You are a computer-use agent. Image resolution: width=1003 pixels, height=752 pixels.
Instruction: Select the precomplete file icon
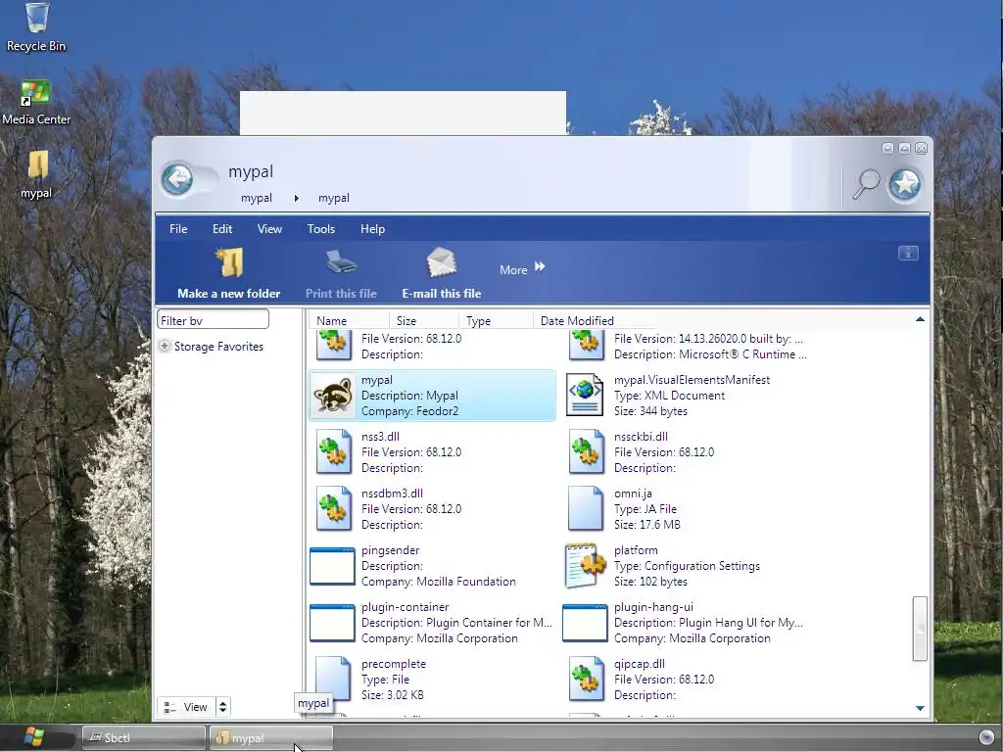tap(333, 680)
